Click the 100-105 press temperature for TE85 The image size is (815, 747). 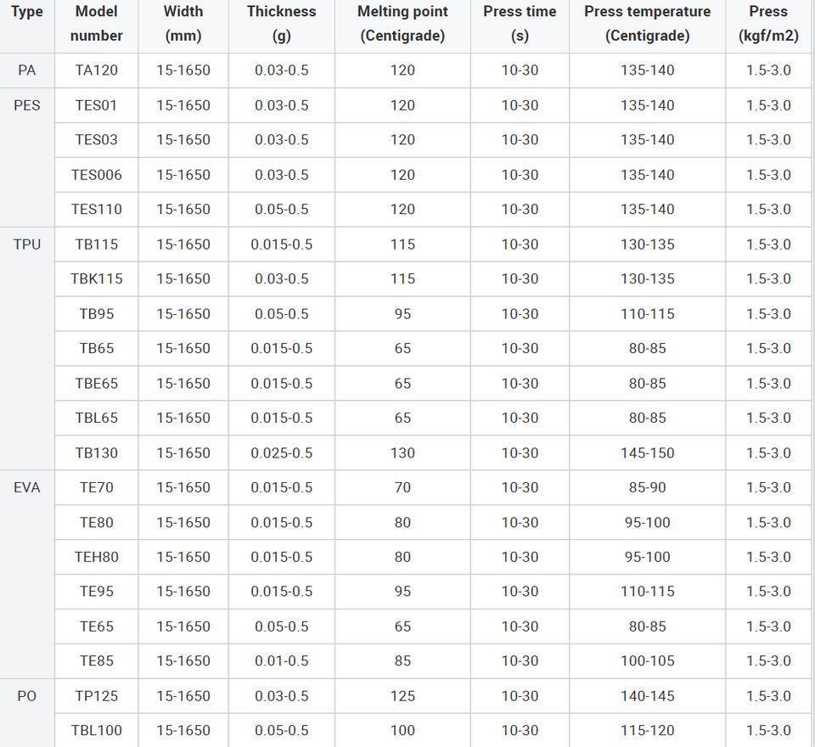click(647, 660)
